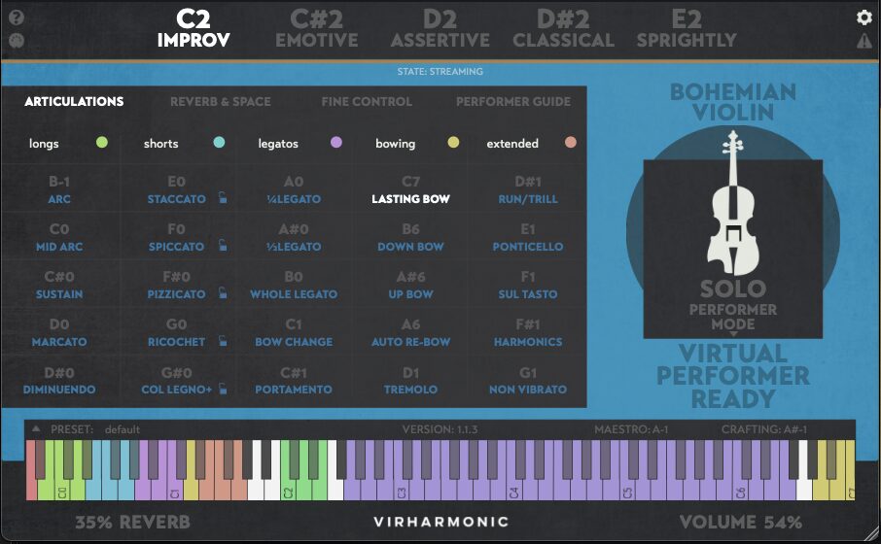Open the help question mark icon
881x544 pixels.
(x=17, y=17)
